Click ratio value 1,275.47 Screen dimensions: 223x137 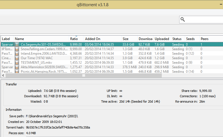pyautogui.click(x=76, y=67)
